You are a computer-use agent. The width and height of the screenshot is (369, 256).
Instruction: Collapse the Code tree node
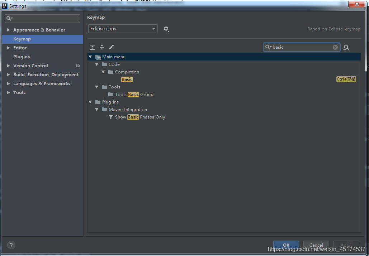tap(96, 64)
